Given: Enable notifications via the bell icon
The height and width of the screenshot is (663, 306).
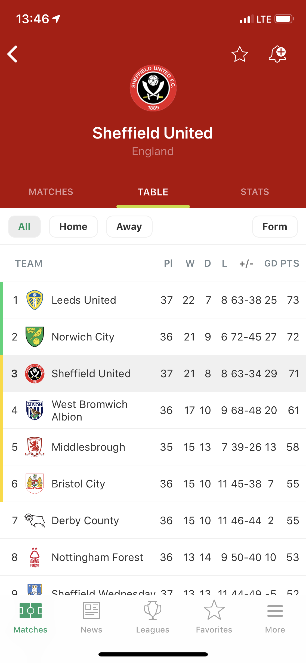Looking at the screenshot, I should [x=277, y=54].
